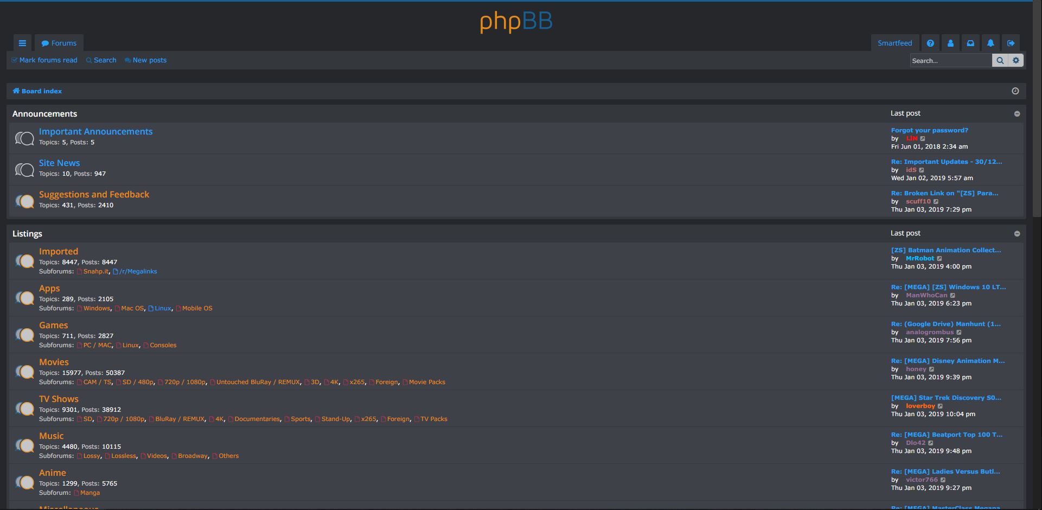Image resolution: width=1042 pixels, height=510 pixels.
Task: Open '[MEGA] Star Trek Discovery S0...' post
Action: point(946,398)
